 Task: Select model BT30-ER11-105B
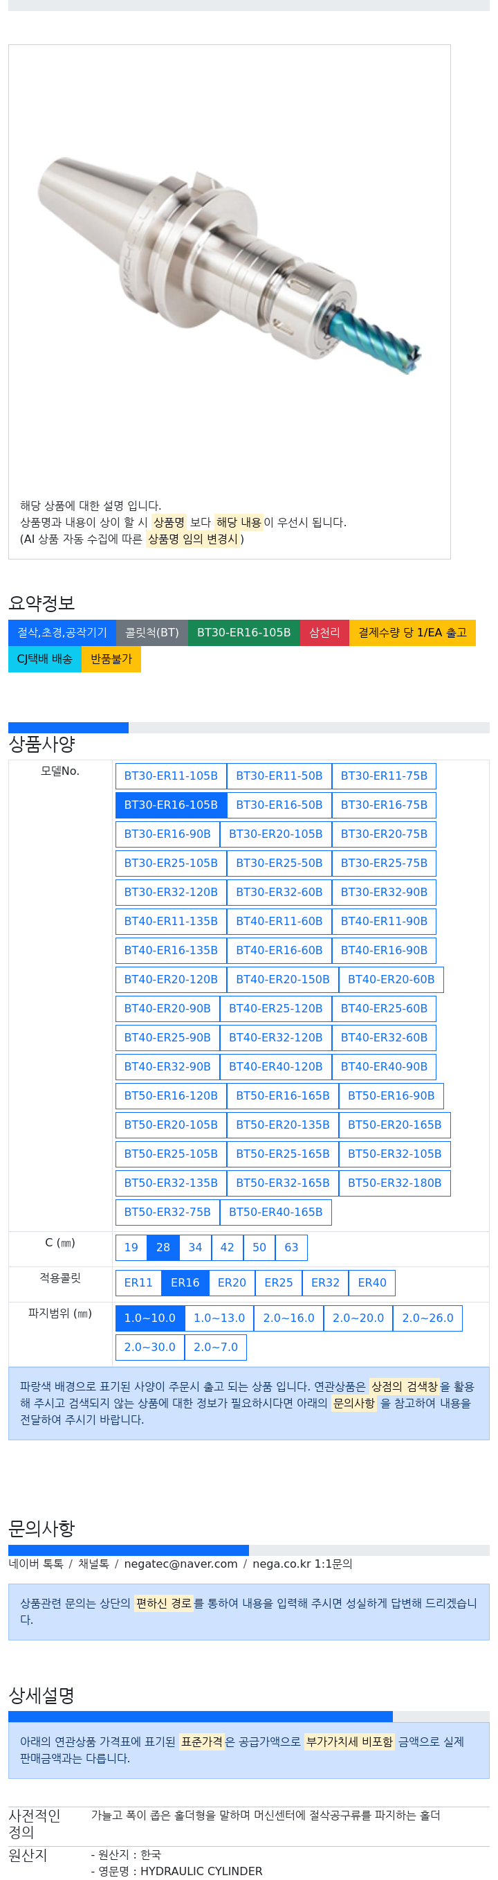click(x=171, y=776)
